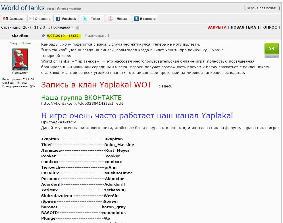Click Homer avatar thumbnail of skapitan

(20, 59)
